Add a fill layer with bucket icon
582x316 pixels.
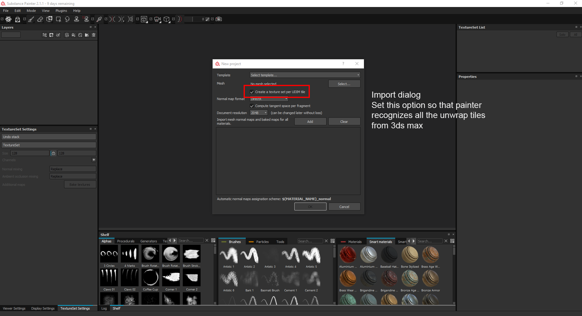(x=74, y=35)
